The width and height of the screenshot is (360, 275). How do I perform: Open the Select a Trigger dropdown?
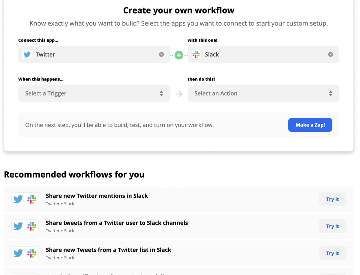[94, 93]
